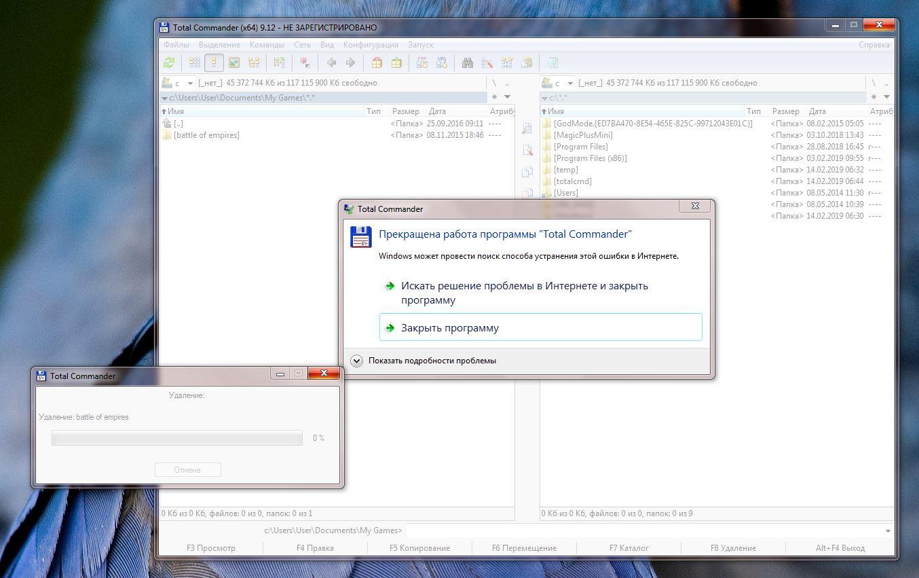Image resolution: width=919 pixels, height=578 pixels.
Task: Expand 'Показать подробности проблемы' chevron
Action: [357, 361]
